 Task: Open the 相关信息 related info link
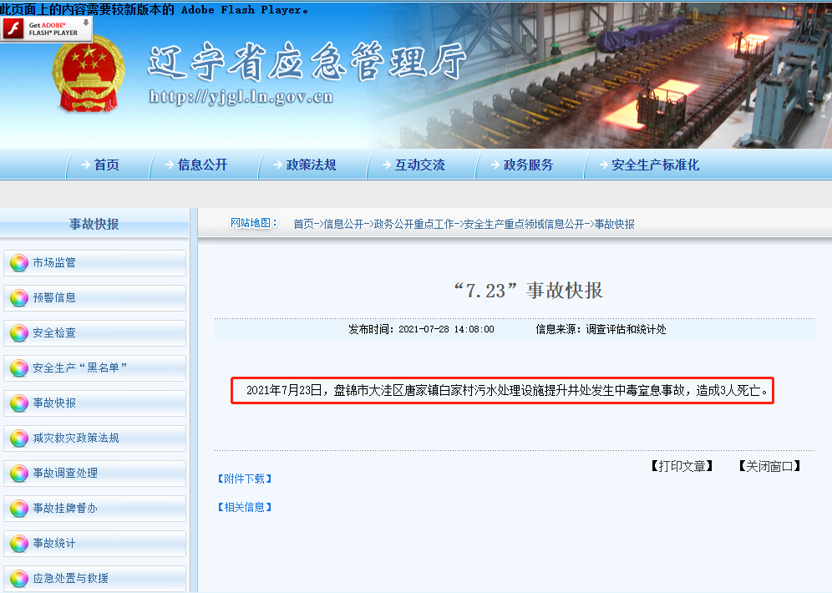point(245,508)
